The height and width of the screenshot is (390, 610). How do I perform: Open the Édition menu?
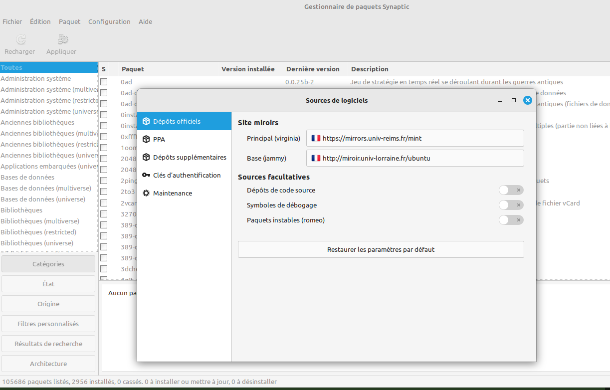(x=40, y=21)
